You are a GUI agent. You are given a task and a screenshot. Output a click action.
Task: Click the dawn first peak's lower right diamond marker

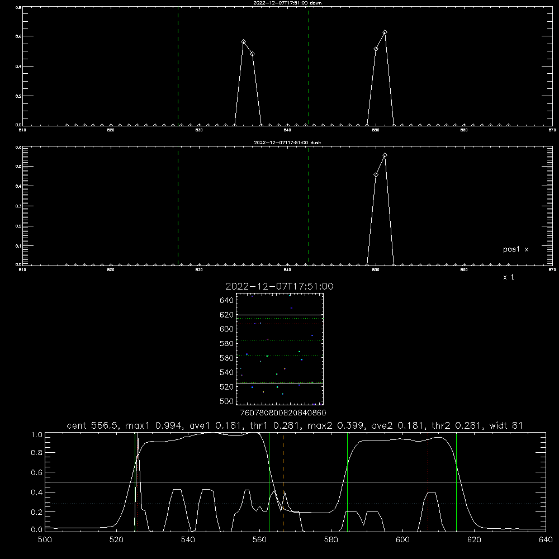click(x=253, y=54)
